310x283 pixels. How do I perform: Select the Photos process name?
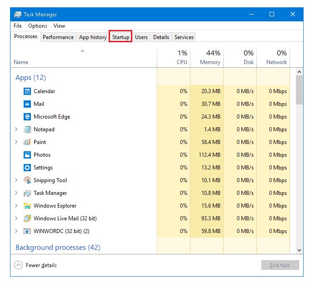pos(42,155)
